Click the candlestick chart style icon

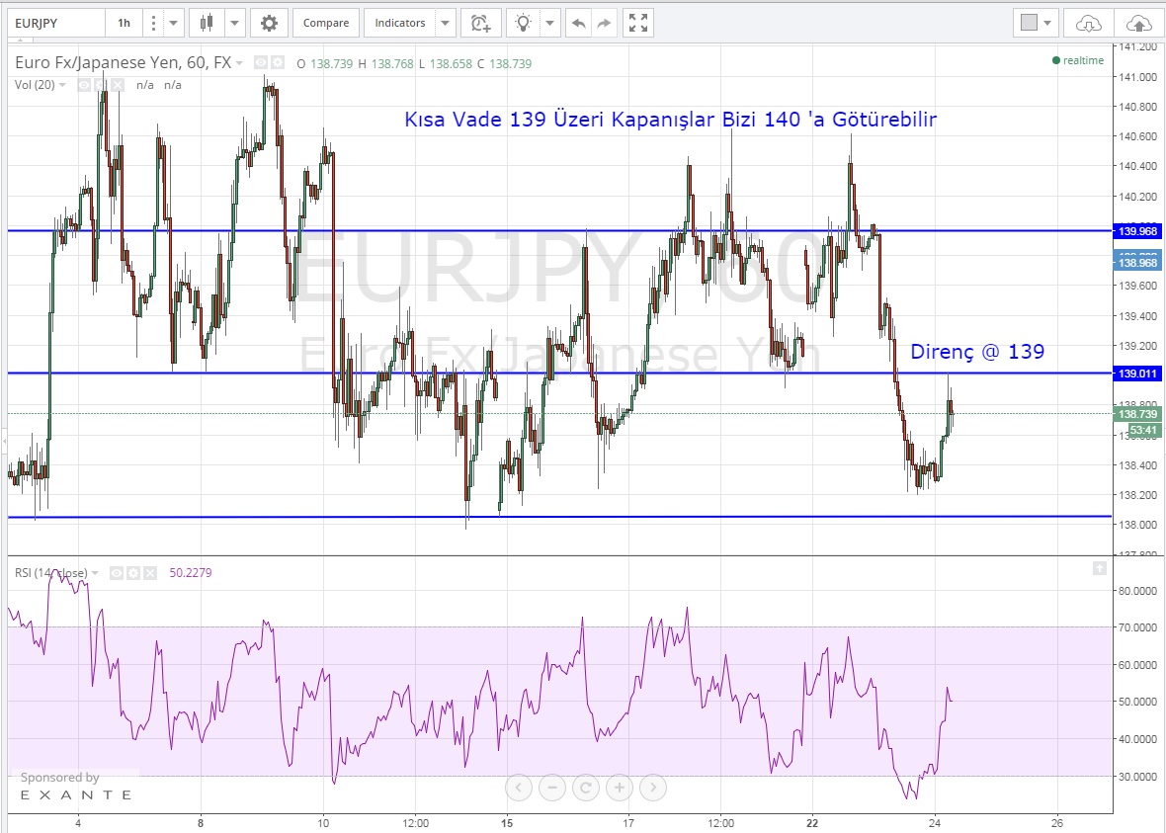(x=206, y=22)
